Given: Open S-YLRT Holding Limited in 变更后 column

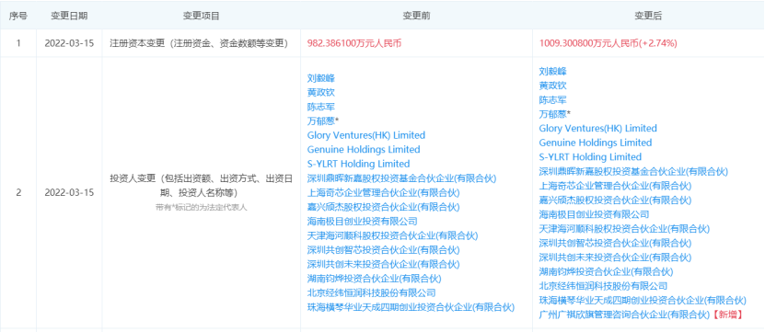Looking at the screenshot, I should [x=590, y=157].
